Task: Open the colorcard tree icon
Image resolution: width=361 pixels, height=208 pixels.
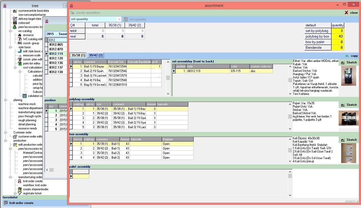Action: (15, 23)
